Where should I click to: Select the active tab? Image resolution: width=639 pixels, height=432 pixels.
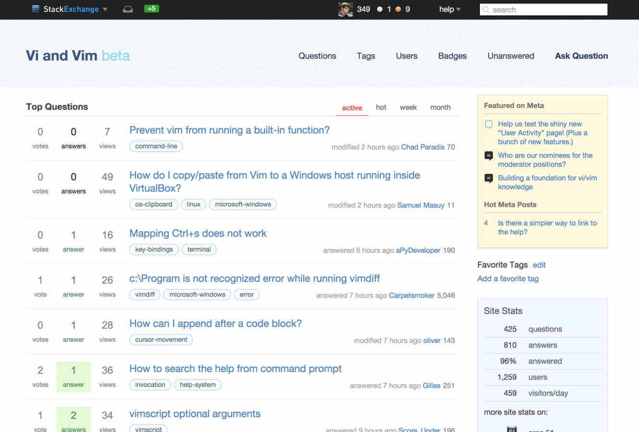point(352,108)
